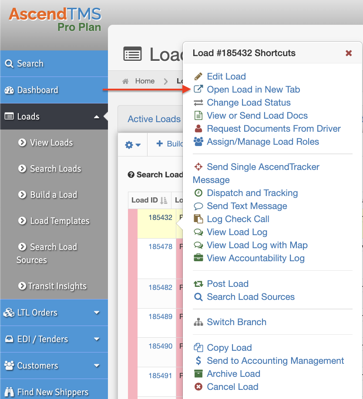Click Request Documents From Driver

tap(274, 129)
